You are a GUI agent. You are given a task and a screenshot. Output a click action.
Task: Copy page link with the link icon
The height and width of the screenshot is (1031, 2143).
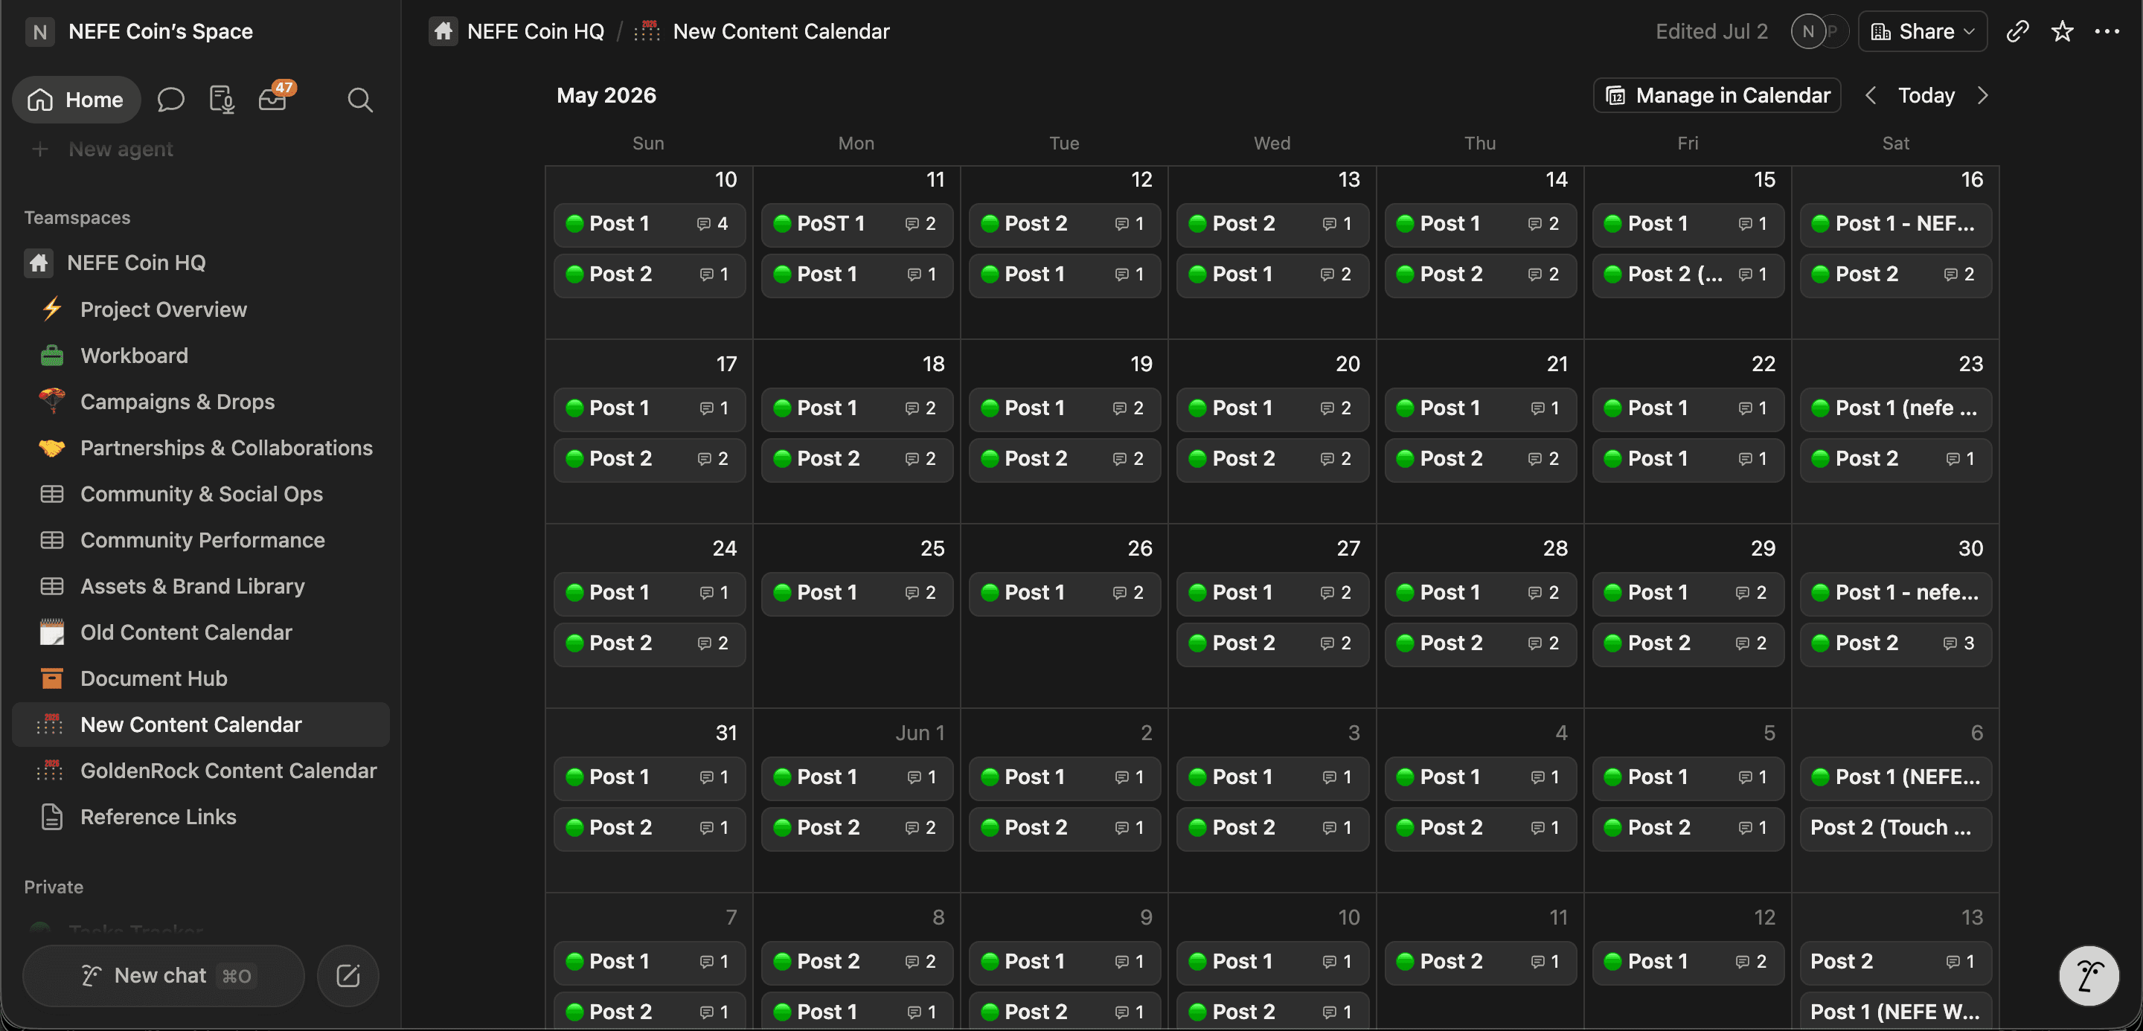[2017, 31]
